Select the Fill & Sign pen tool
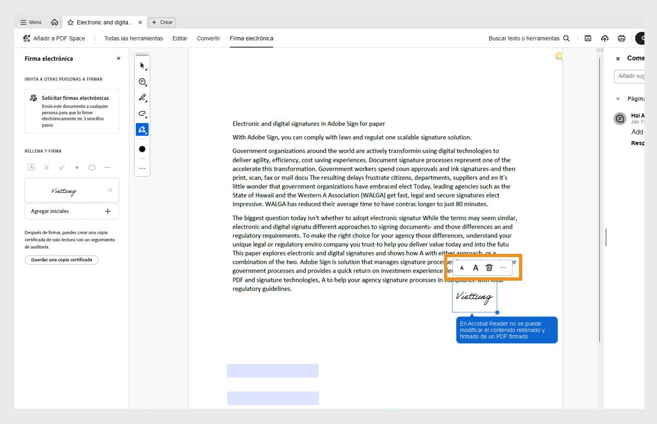The width and height of the screenshot is (657, 424). [x=142, y=130]
